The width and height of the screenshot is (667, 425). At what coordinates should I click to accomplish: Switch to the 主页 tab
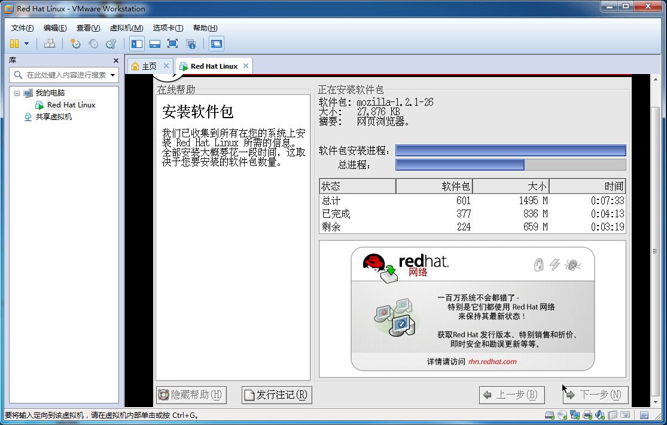point(144,66)
